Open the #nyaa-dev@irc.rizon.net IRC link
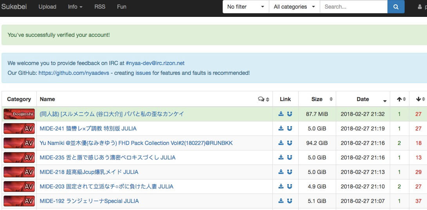 tap(155, 63)
